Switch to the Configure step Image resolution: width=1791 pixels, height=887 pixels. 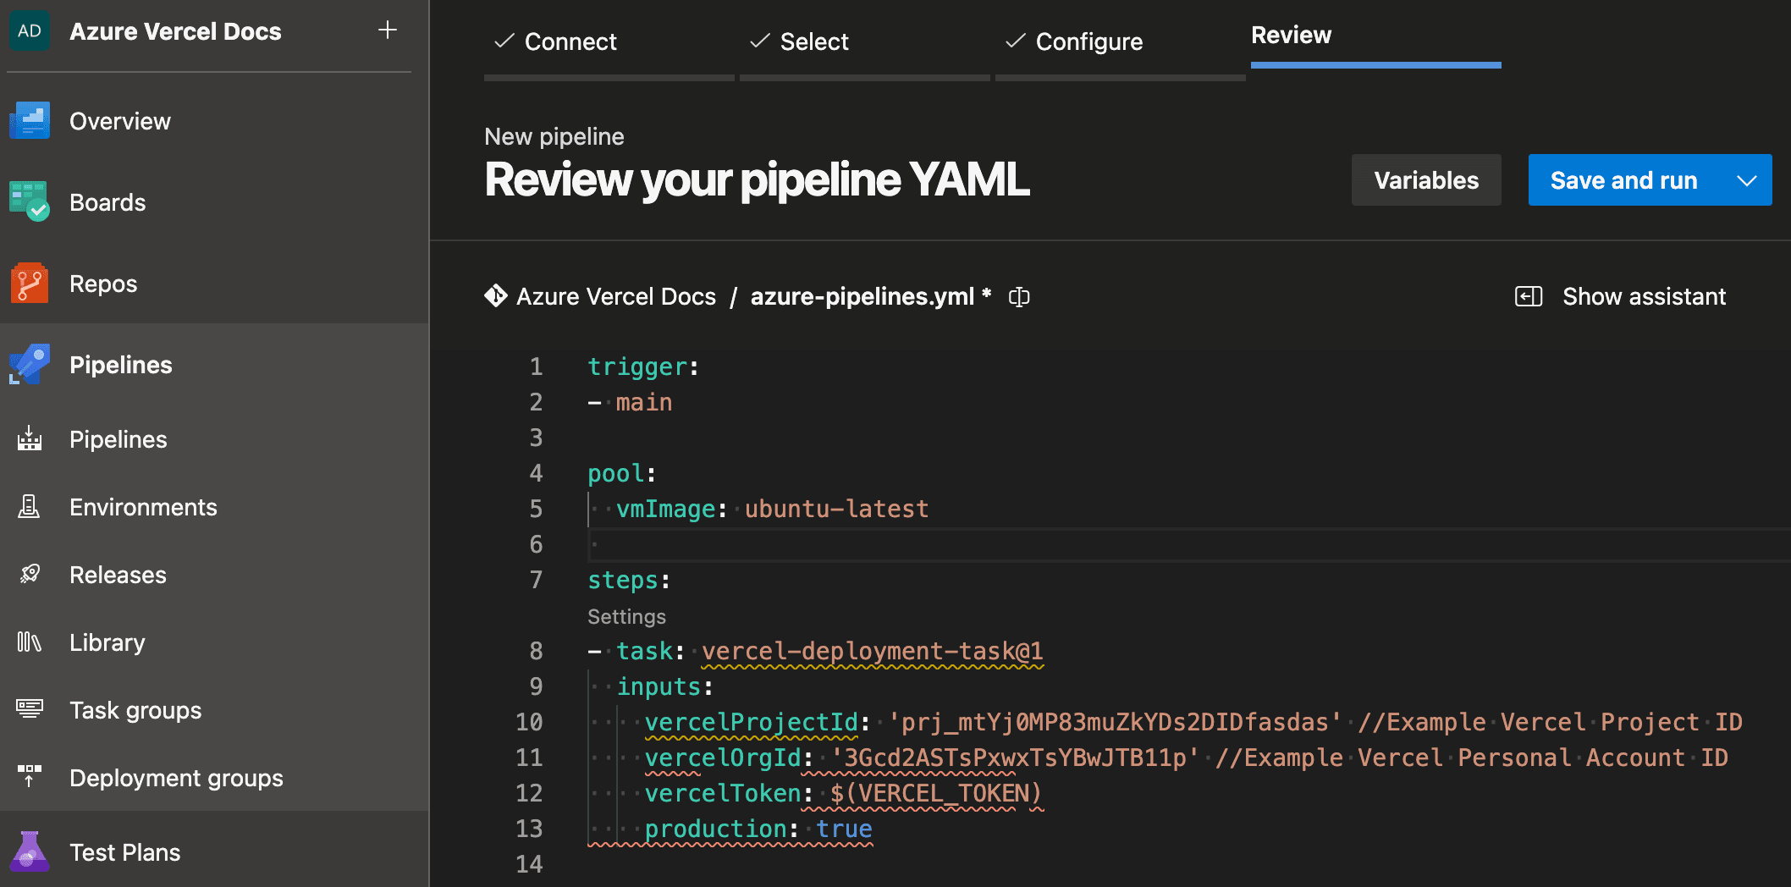click(1088, 41)
